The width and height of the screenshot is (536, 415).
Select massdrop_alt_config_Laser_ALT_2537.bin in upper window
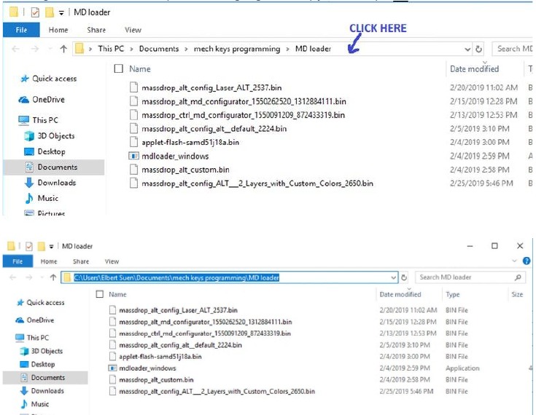pos(206,87)
